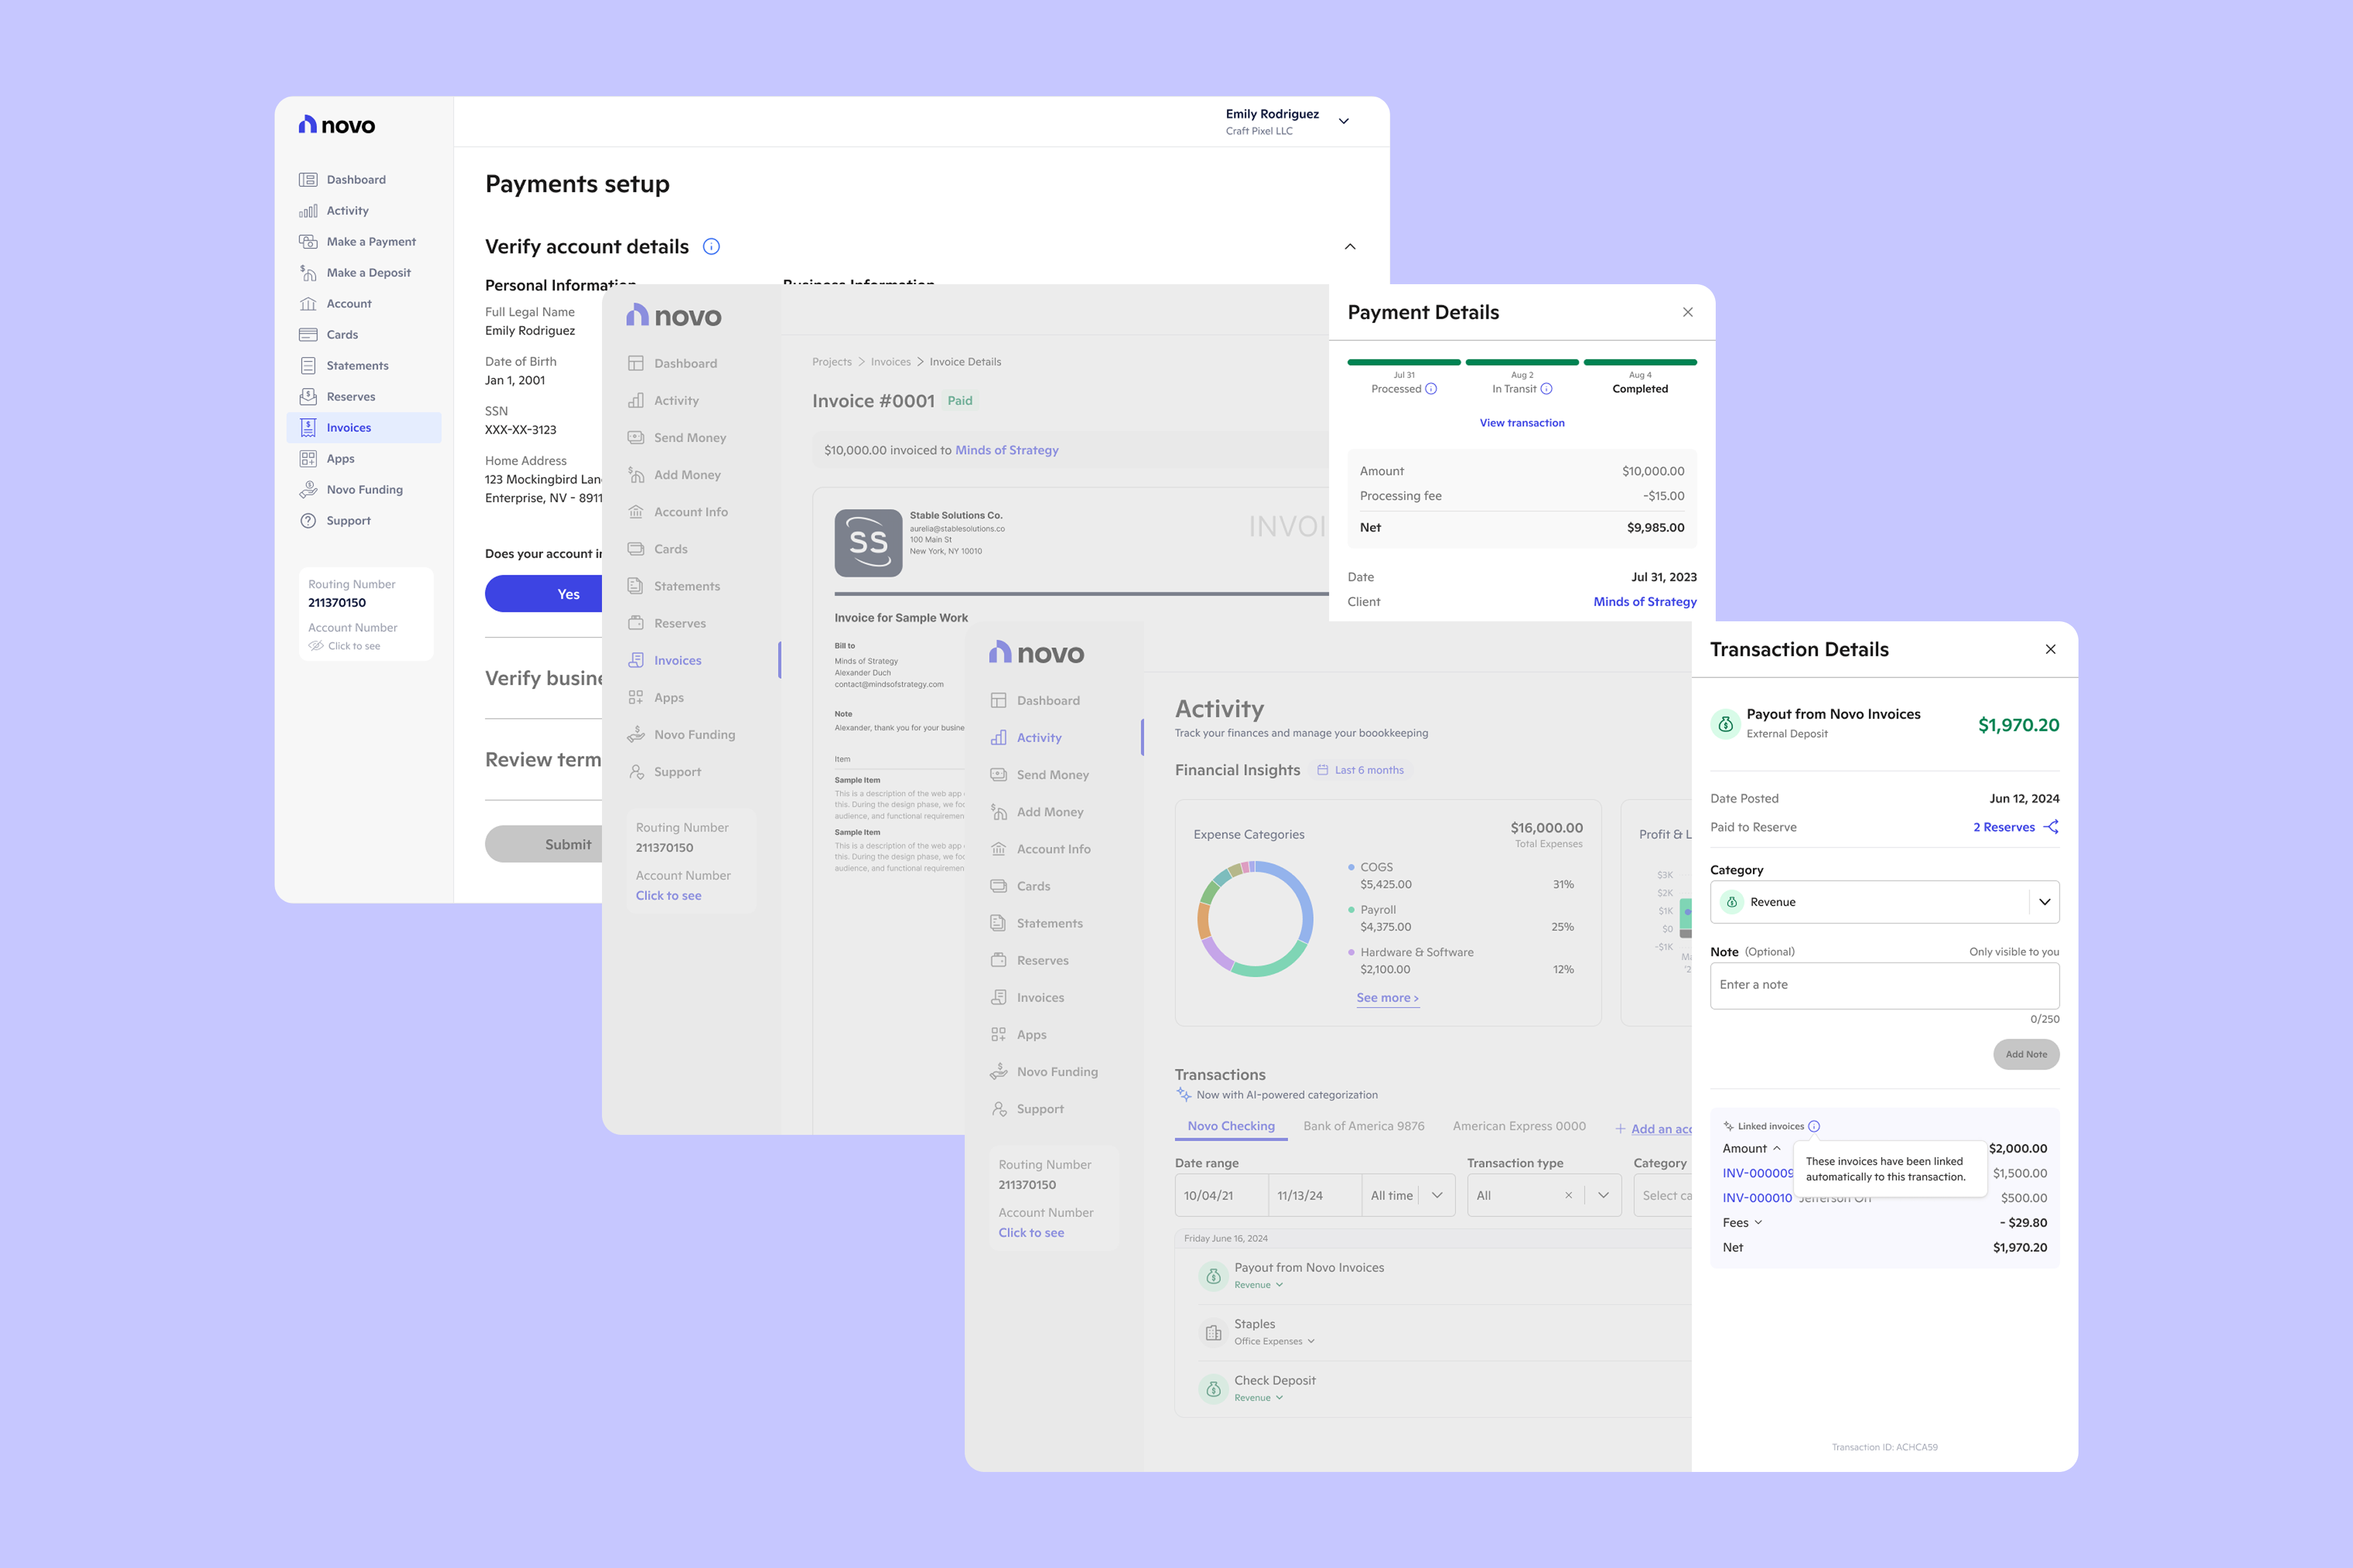Change Office Expenses category for Staples
2353x1568 pixels.
click(1275, 1342)
